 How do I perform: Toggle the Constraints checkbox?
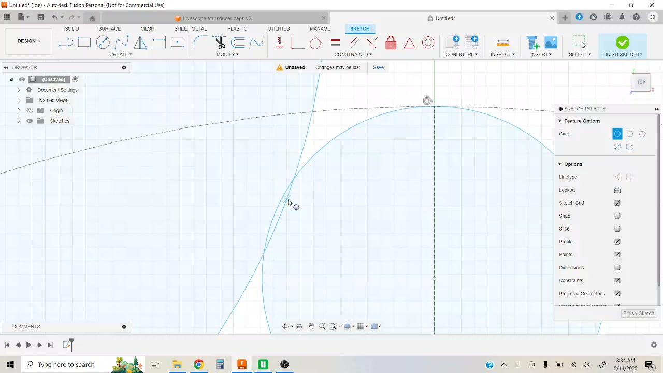coord(617,281)
